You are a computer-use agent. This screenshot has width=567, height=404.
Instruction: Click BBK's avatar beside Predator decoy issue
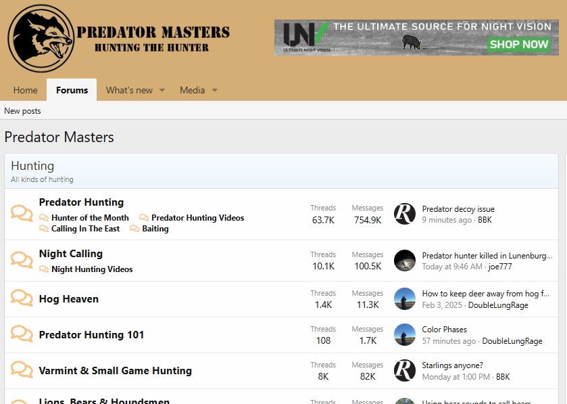tap(404, 214)
